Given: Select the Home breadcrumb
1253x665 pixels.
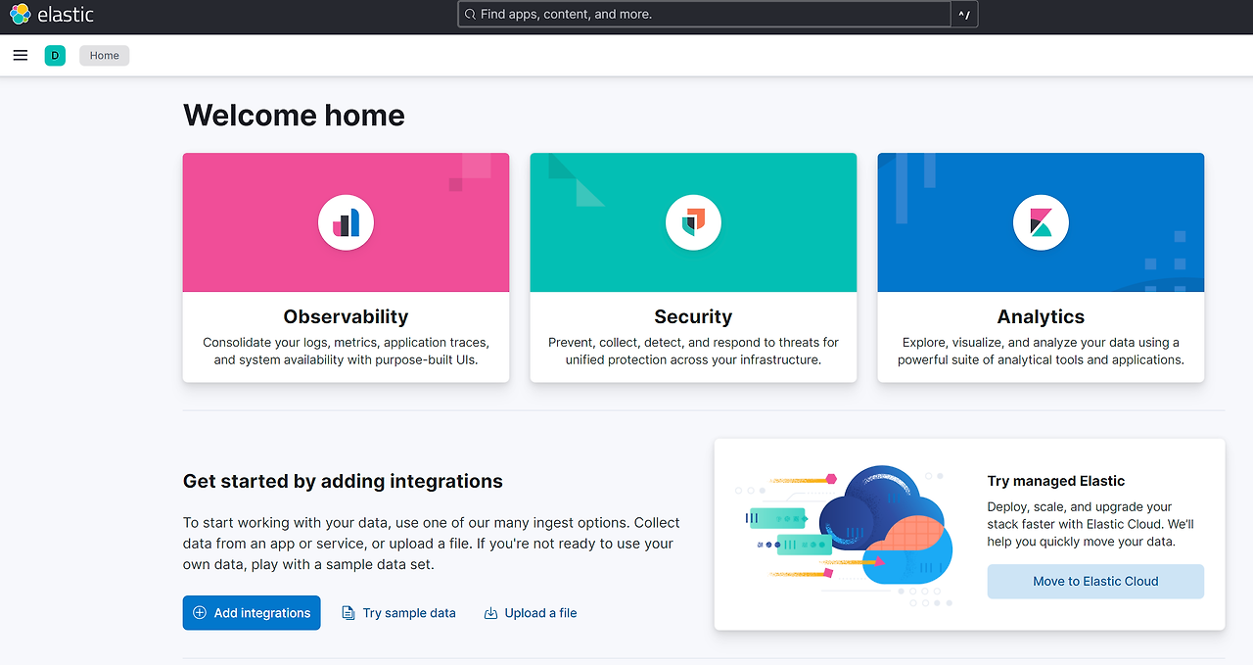Looking at the screenshot, I should (x=105, y=56).
